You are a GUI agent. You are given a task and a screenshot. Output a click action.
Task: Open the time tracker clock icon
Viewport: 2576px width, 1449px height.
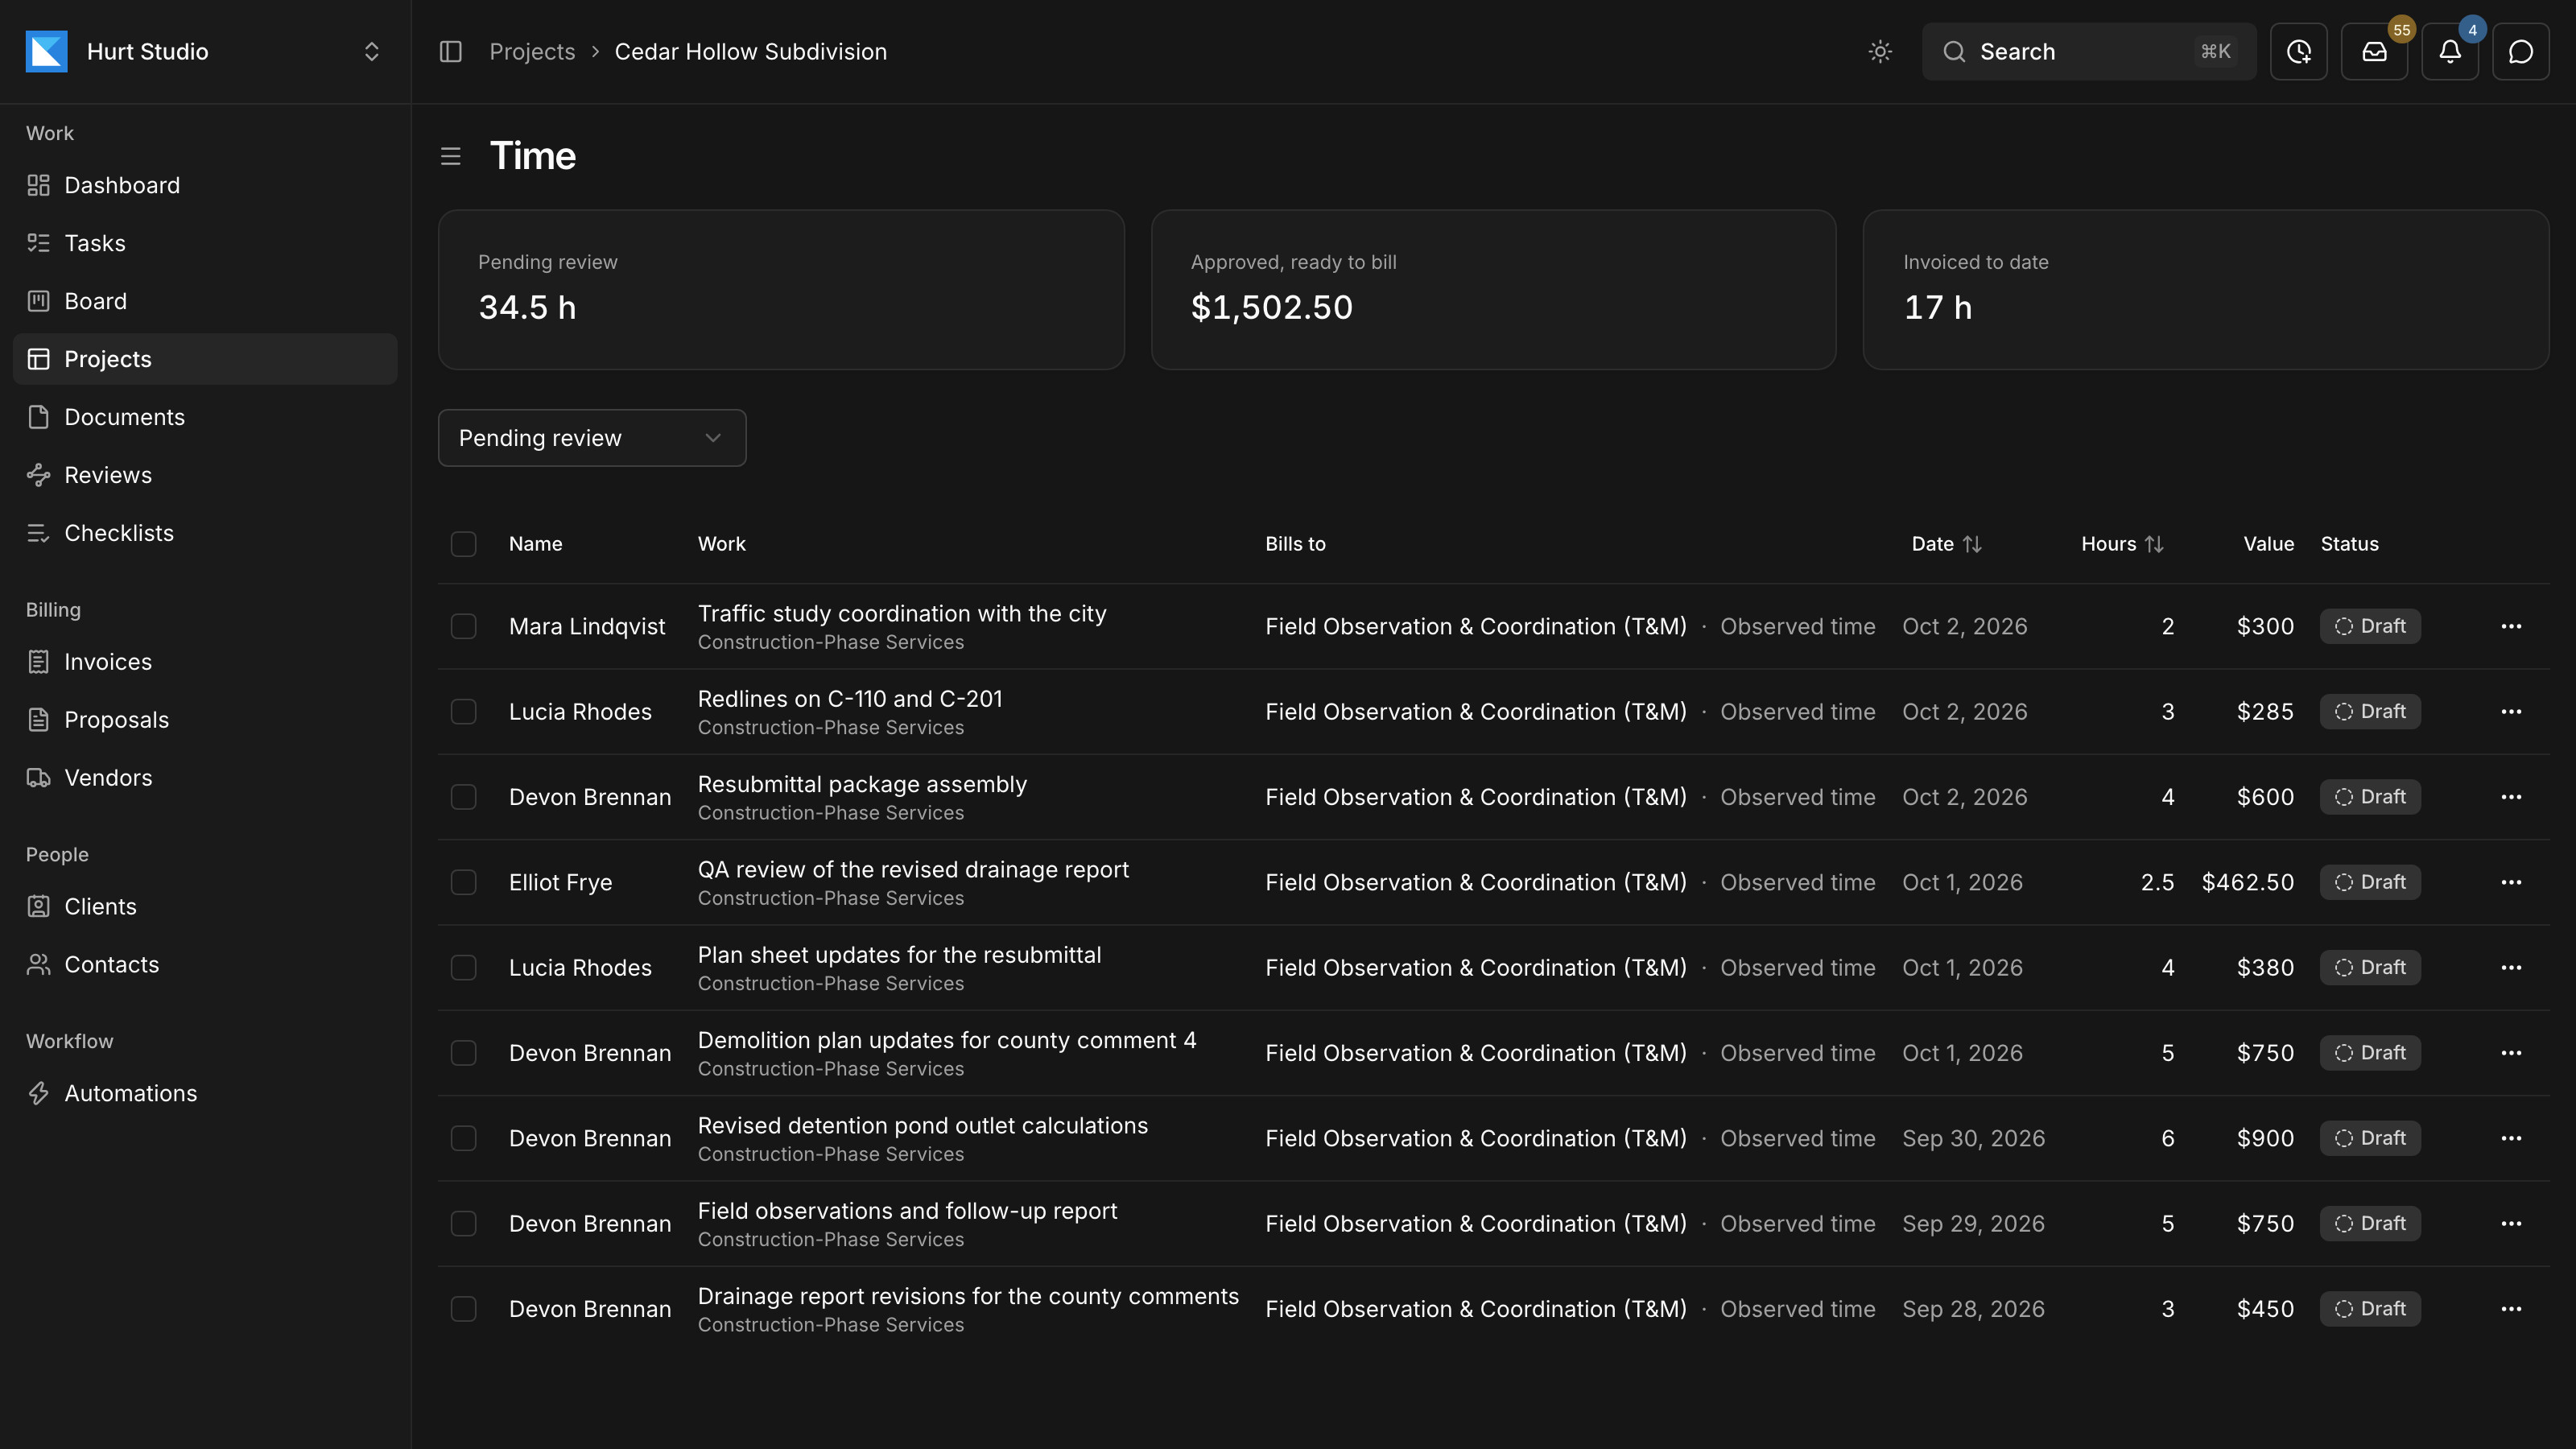(2298, 52)
